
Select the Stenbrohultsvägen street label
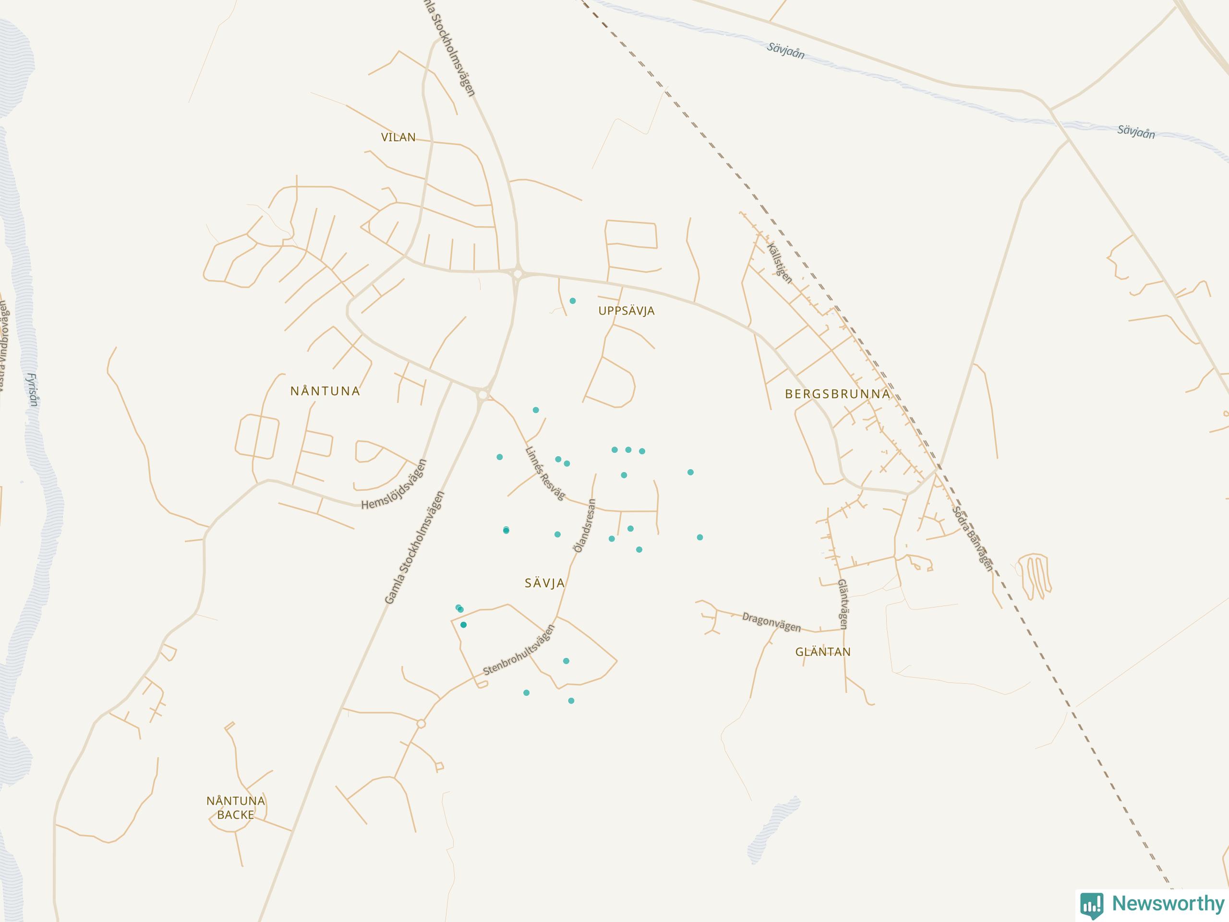coord(519,650)
